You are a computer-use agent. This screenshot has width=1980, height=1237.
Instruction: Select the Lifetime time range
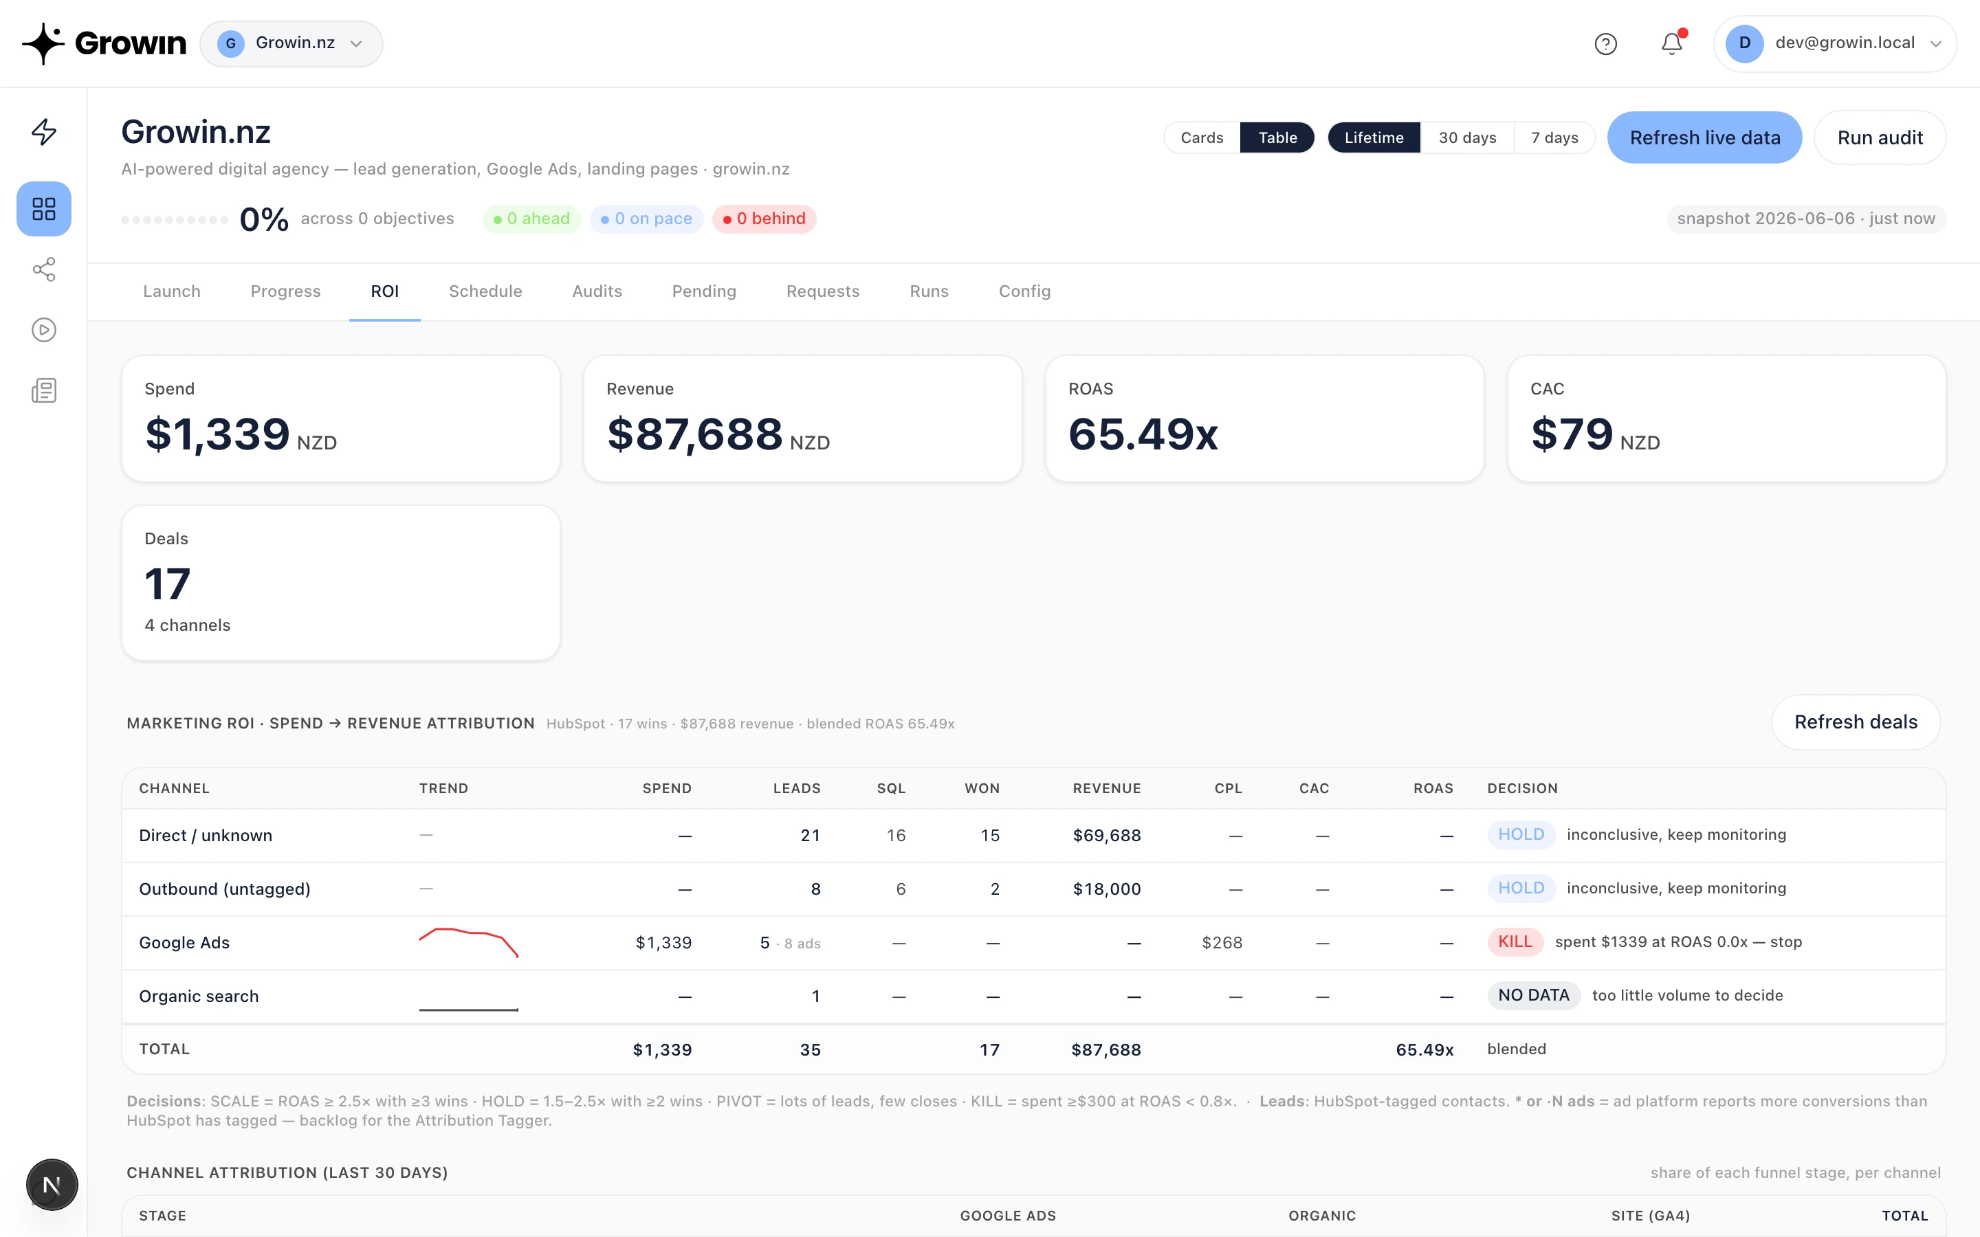tap(1374, 137)
